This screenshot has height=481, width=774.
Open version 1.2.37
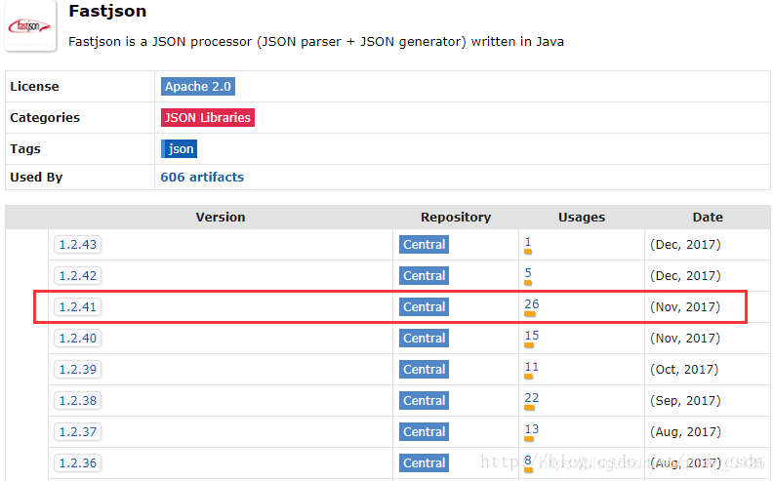pyautogui.click(x=77, y=431)
